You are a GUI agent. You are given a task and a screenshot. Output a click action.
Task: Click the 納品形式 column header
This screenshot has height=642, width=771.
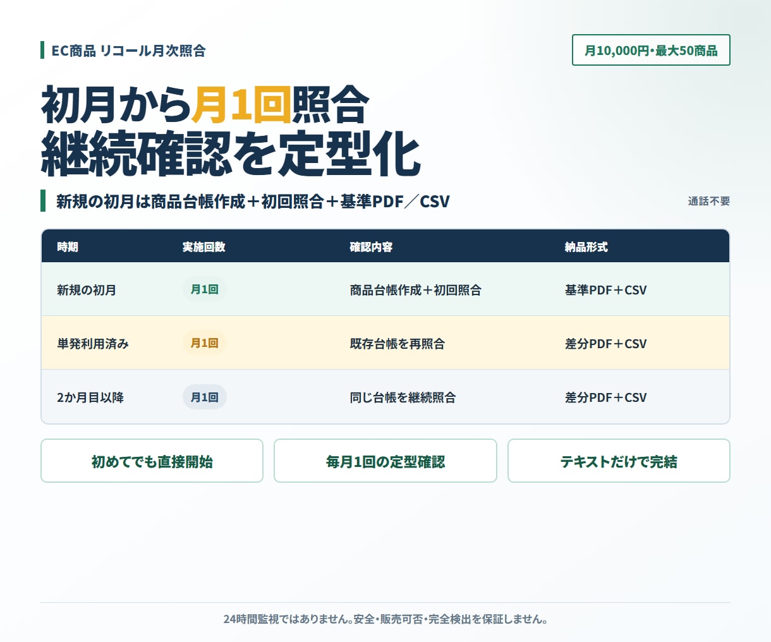(586, 246)
